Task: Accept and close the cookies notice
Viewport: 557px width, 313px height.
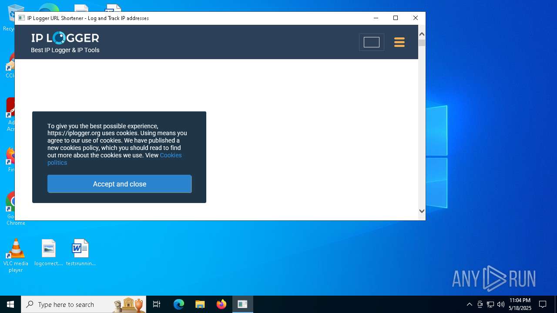Action: point(120,184)
